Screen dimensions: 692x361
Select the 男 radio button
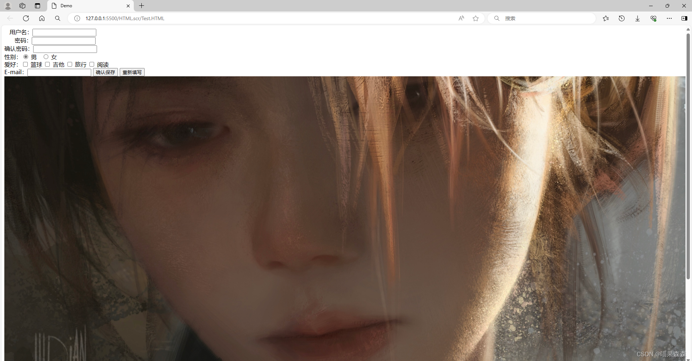point(26,57)
